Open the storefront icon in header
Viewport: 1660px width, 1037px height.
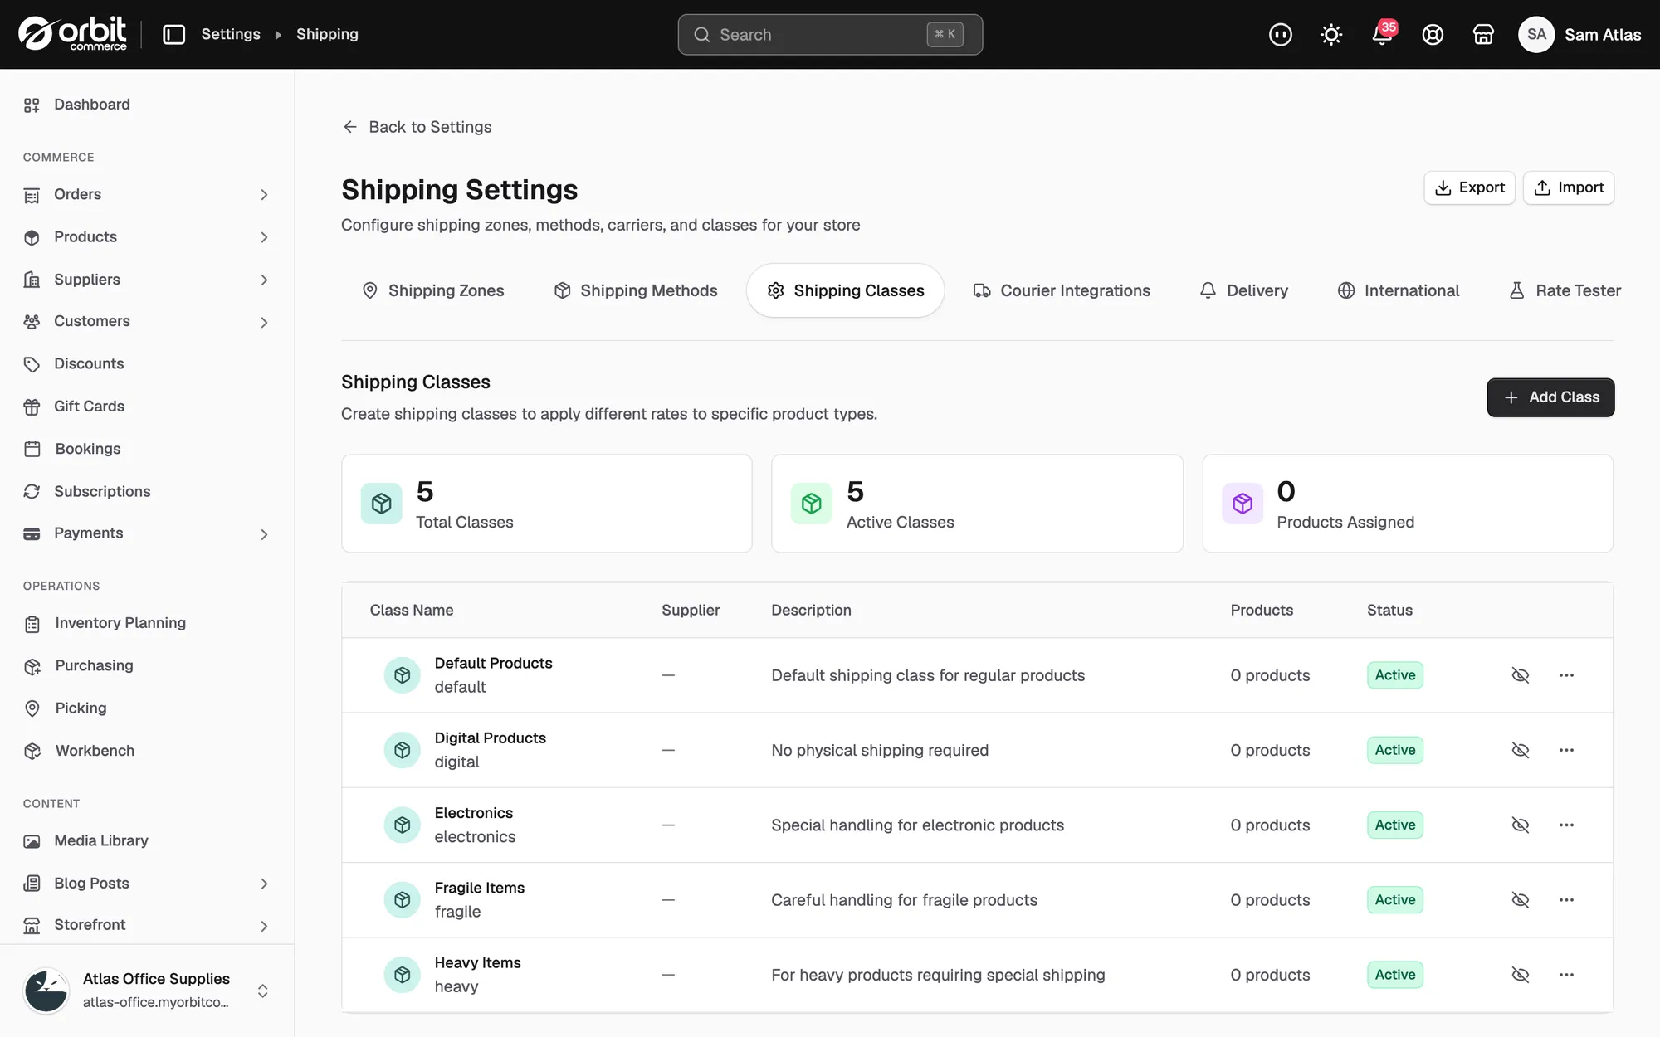coord(1483,34)
